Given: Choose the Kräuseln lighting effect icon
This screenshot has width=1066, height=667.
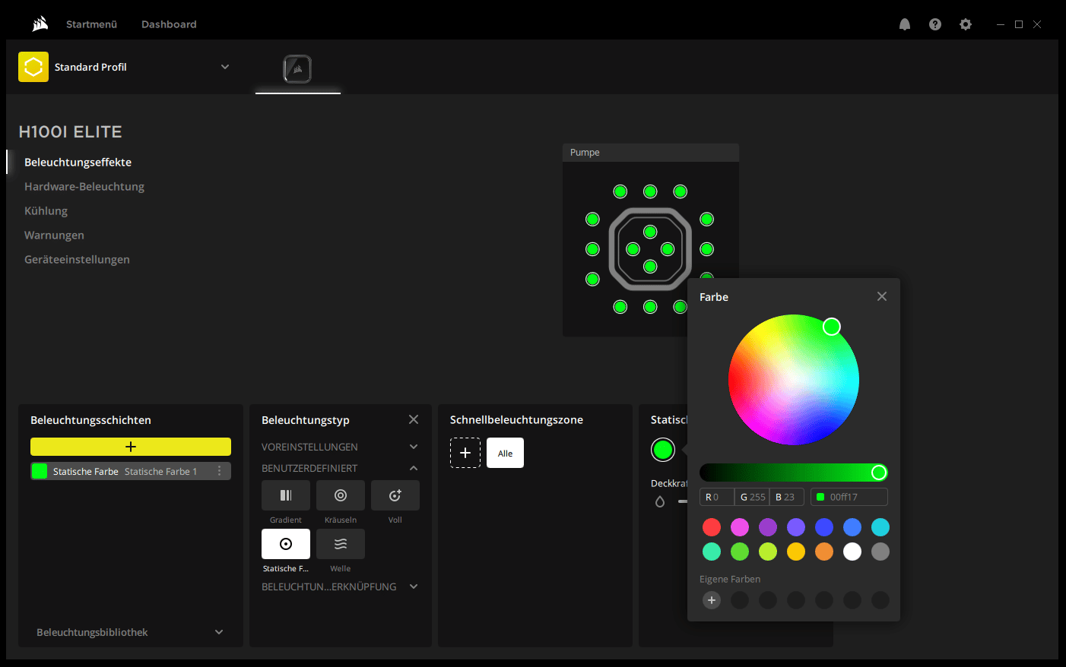Looking at the screenshot, I should (340, 495).
